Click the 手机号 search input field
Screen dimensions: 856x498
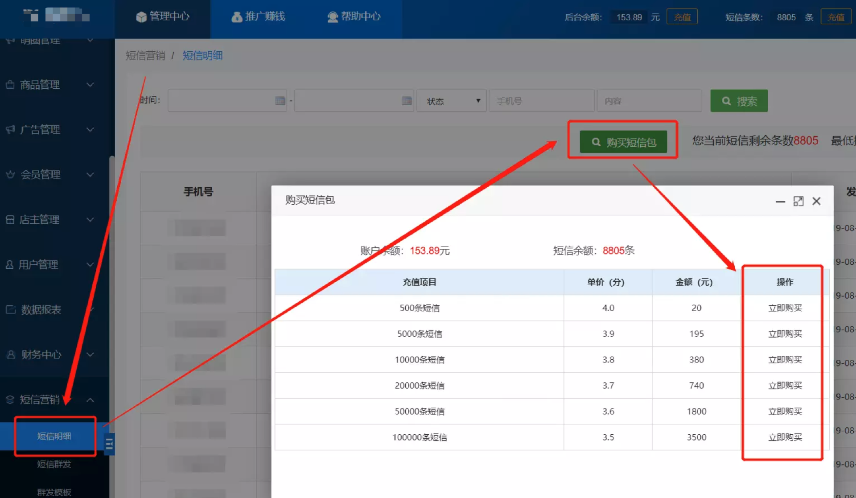tap(541, 101)
